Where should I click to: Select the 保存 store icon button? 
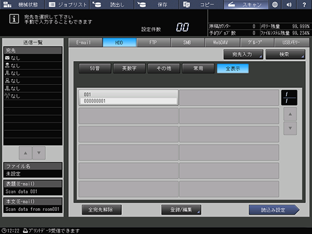pos(157,4)
